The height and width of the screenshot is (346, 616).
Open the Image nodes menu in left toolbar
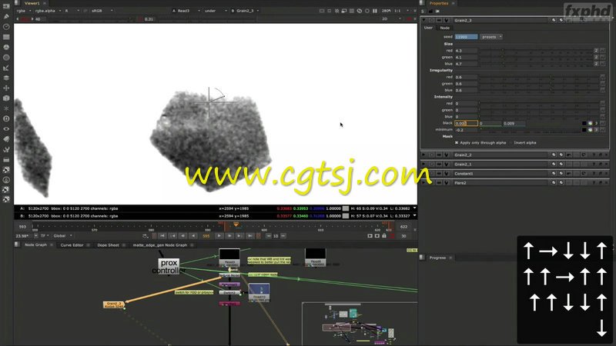[x=6, y=6]
